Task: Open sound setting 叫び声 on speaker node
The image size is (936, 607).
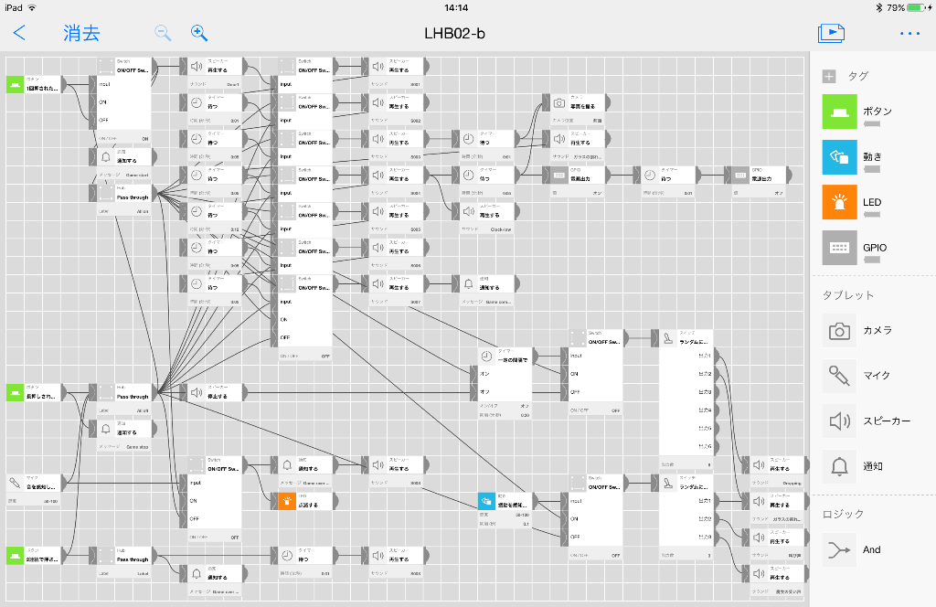Action: click(777, 555)
